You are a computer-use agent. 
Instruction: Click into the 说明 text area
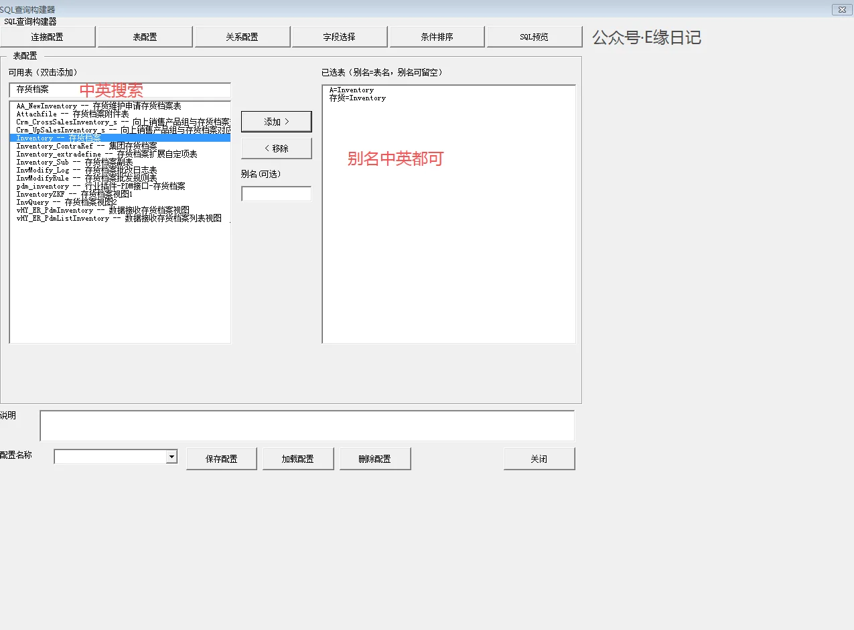[307, 425]
